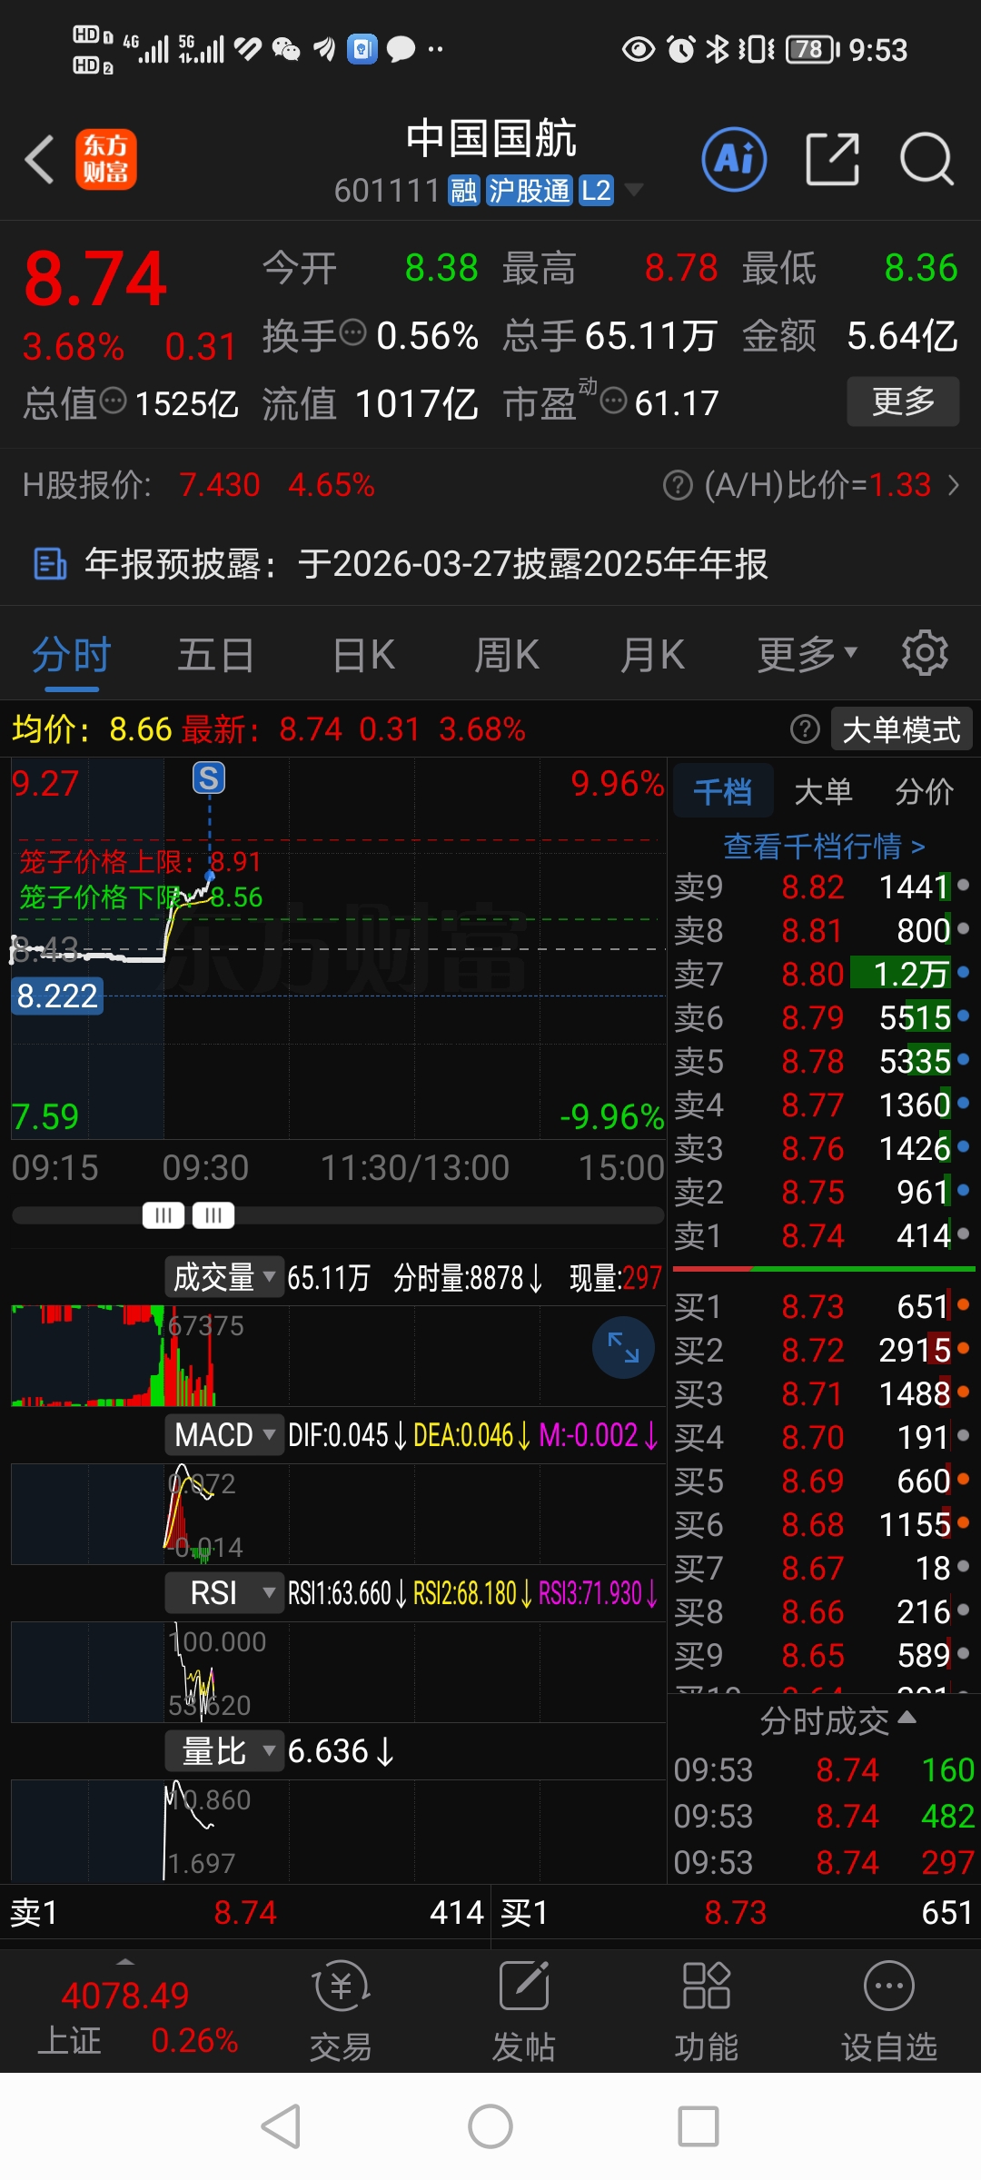Tap 卖1 8.74 bottom quote
Image resolution: width=981 pixels, height=2180 pixels.
pyautogui.click(x=245, y=1913)
